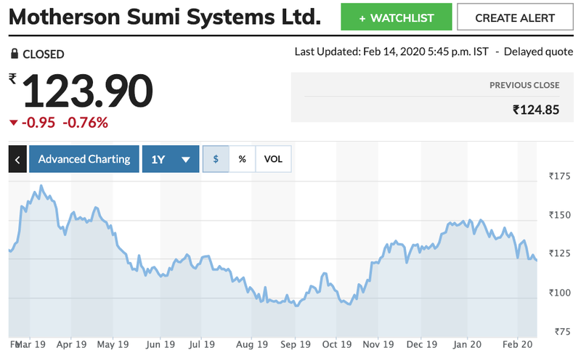Click the Jul 19 axis label
This screenshot has height=358, width=581.
click(202, 344)
